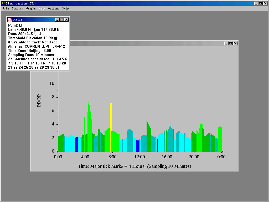The width and height of the screenshot is (269, 202).
Task: Click the 'Threshold Elevation 15 (deg)' text
Action: (x=33, y=38)
